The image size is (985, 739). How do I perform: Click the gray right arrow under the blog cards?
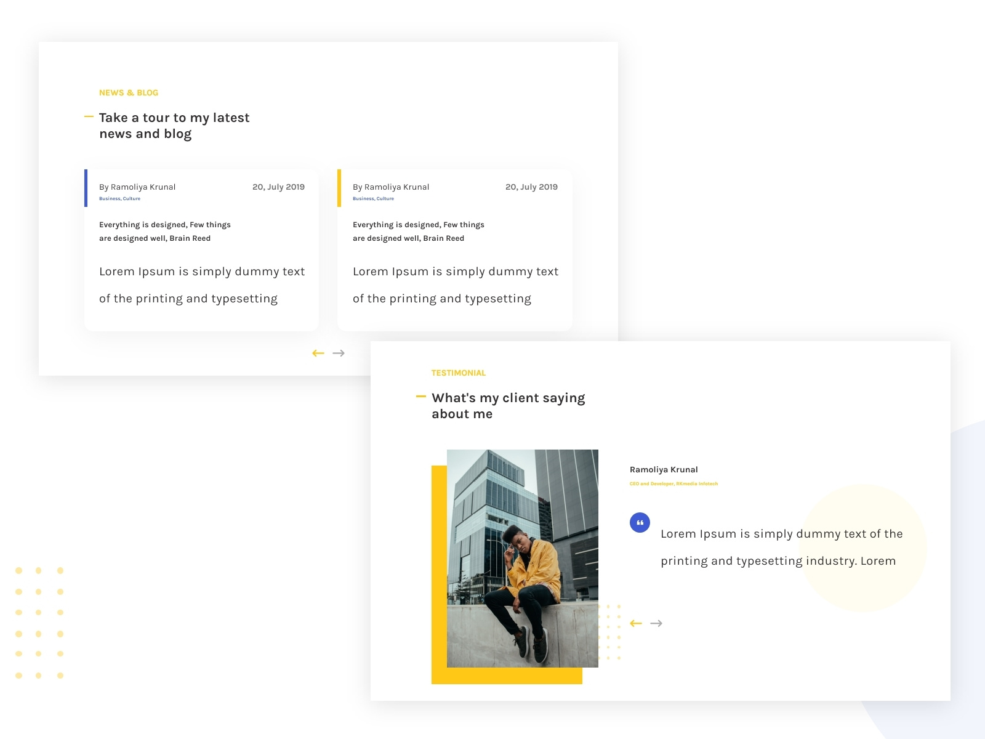[x=339, y=352]
